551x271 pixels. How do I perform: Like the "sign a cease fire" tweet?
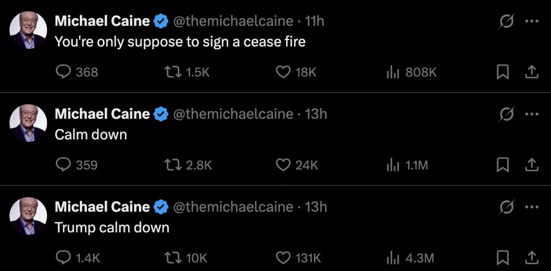click(x=283, y=72)
